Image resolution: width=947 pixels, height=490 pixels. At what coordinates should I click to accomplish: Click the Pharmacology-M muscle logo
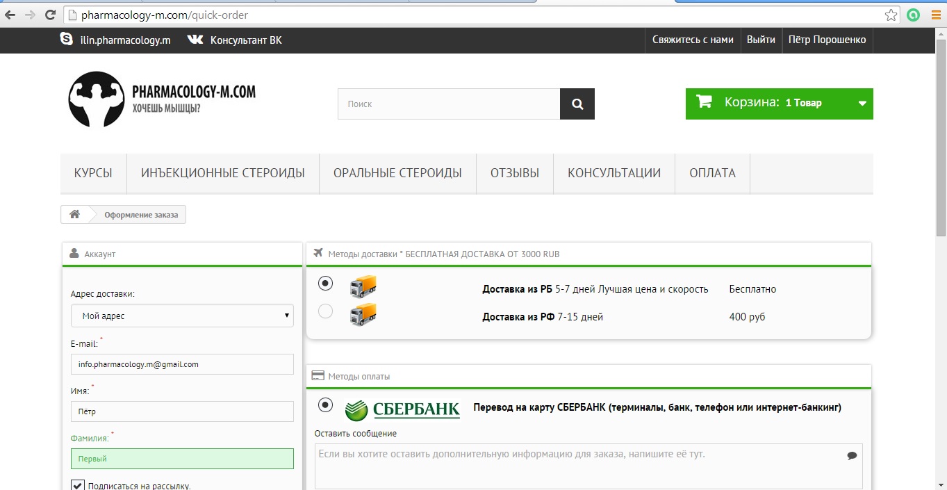(96, 99)
